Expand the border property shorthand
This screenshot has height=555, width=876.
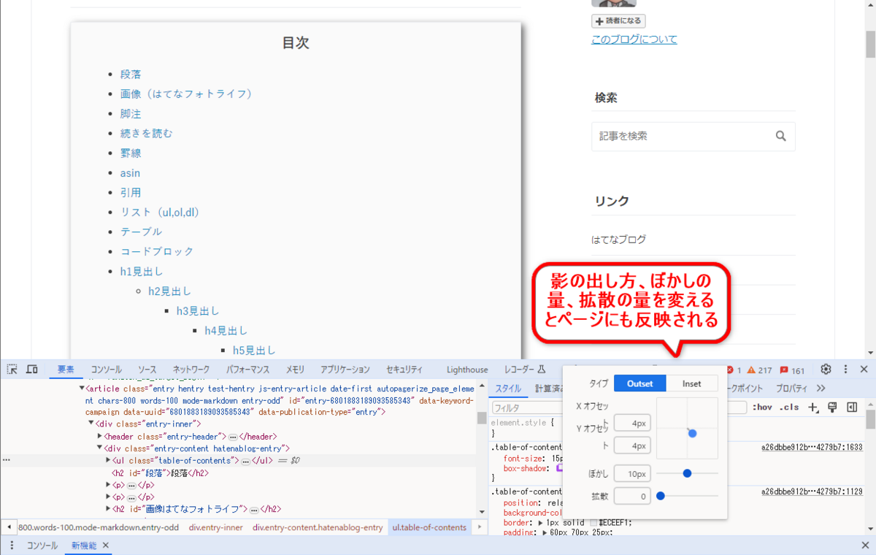541,523
